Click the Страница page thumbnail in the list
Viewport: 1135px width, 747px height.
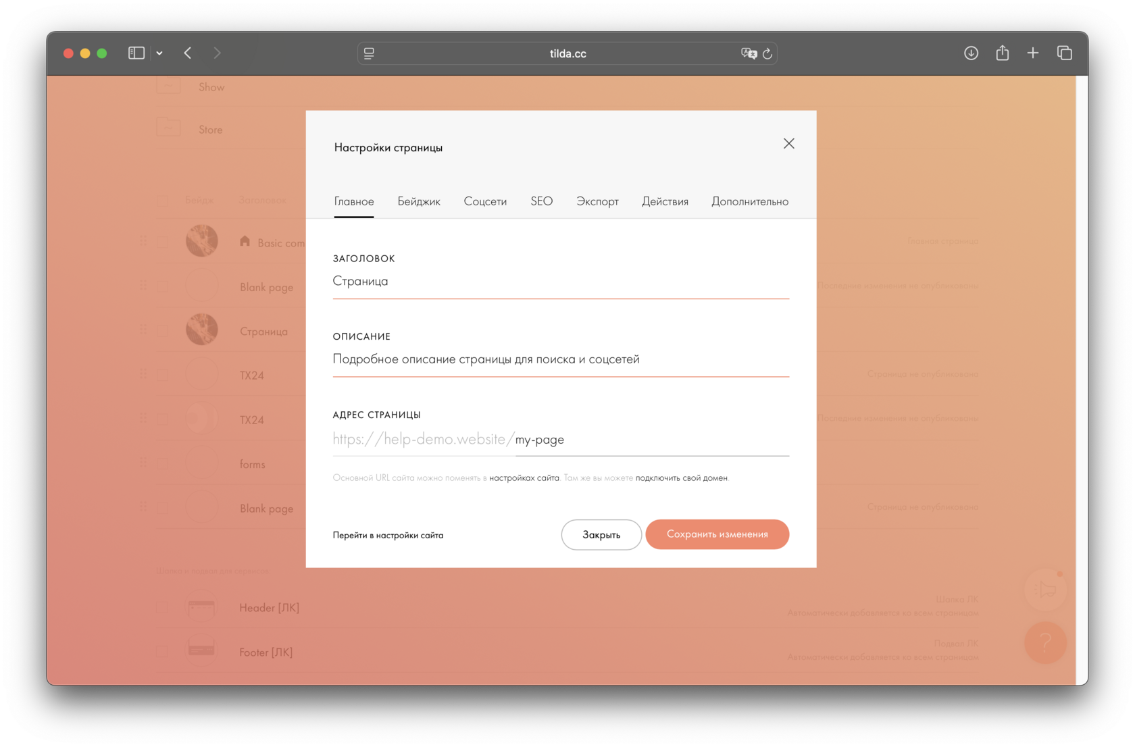click(x=202, y=330)
